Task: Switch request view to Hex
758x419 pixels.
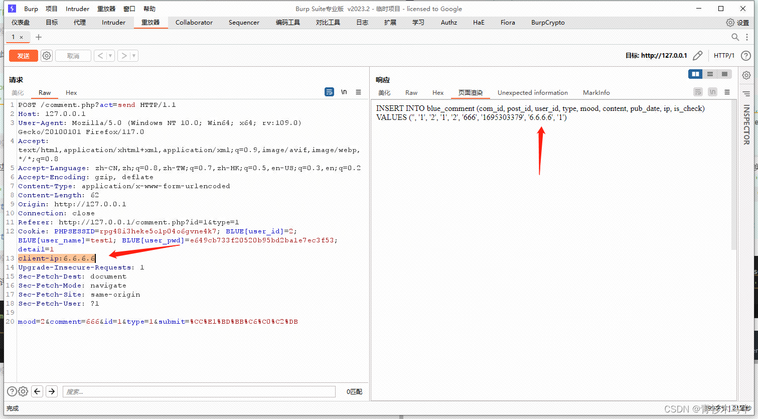Action: coord(71,93)
